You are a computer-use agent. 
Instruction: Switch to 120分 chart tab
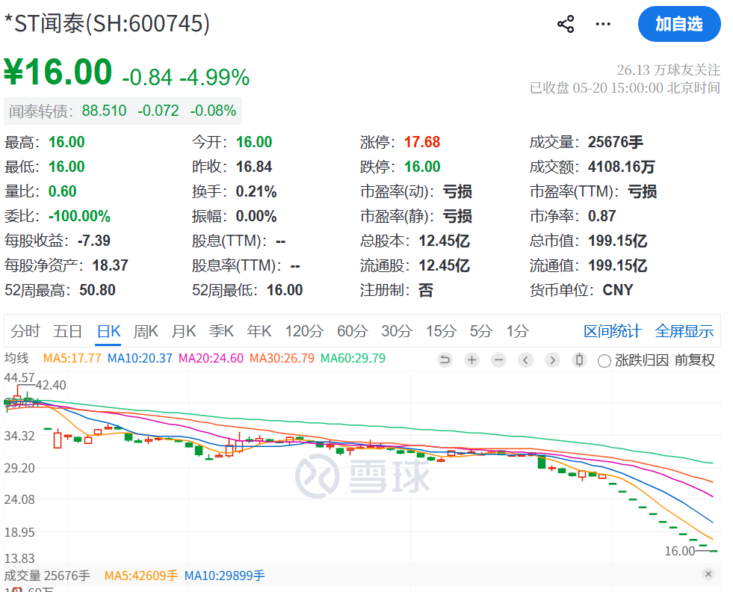tap(304, 331)
